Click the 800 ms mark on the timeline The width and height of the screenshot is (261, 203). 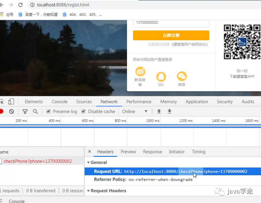pos(121,121)
